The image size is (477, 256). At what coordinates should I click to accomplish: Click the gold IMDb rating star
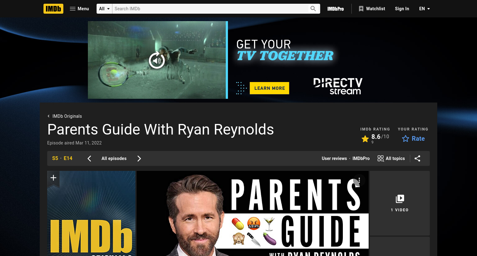pos(365,139)
